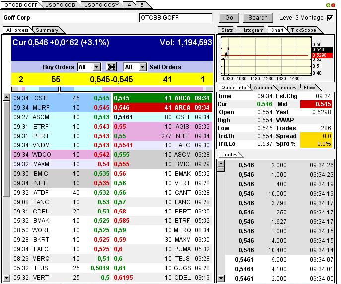This screenshot has width=341, height=284.
Task: Click the orders list scroll up arrow
Action: 7,97
